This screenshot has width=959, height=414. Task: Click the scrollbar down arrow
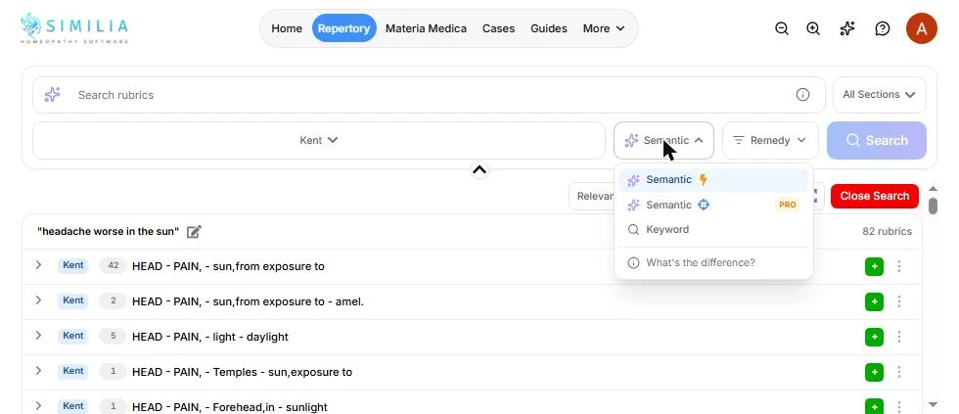933,404
